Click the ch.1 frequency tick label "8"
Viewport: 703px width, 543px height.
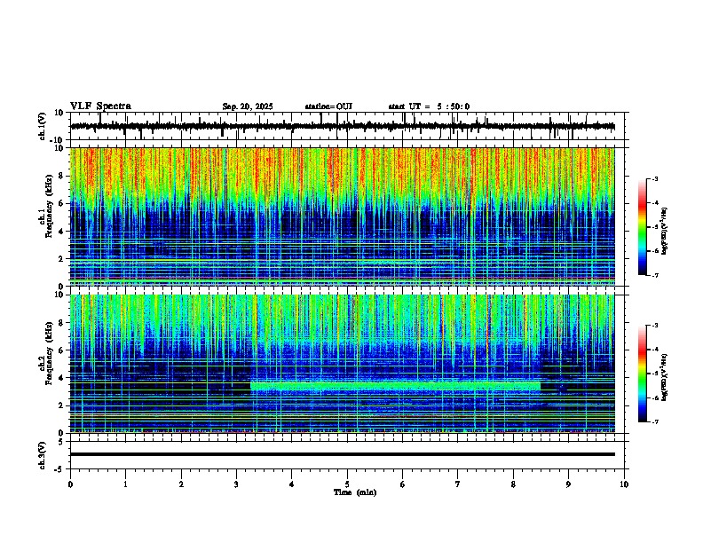point(62,176)
